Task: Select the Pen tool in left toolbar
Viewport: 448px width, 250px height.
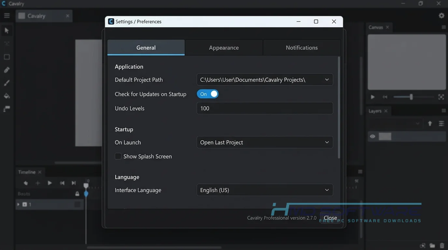Action: point(7,70)
